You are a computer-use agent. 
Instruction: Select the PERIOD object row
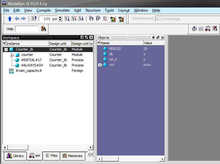(x=131, y=49)
